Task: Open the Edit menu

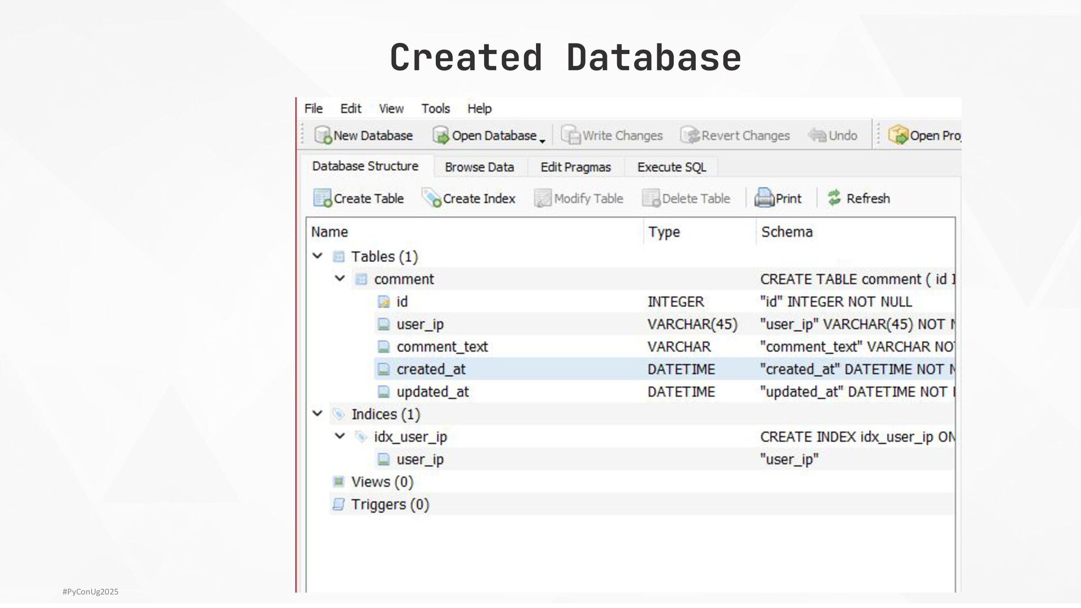Action: (x=351, y=109)
